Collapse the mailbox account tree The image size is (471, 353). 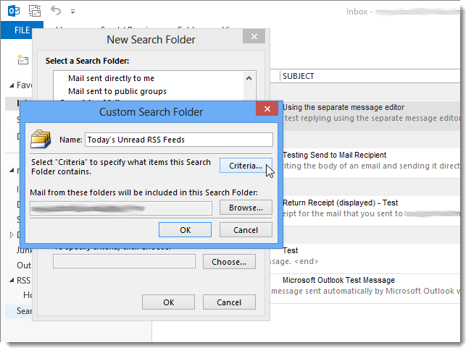tap(12, 171)
